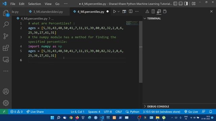The width and height of the screenshot is (216, 121).
Task: Open notifications bell in status bar
Action: click(x=211, y=112)
